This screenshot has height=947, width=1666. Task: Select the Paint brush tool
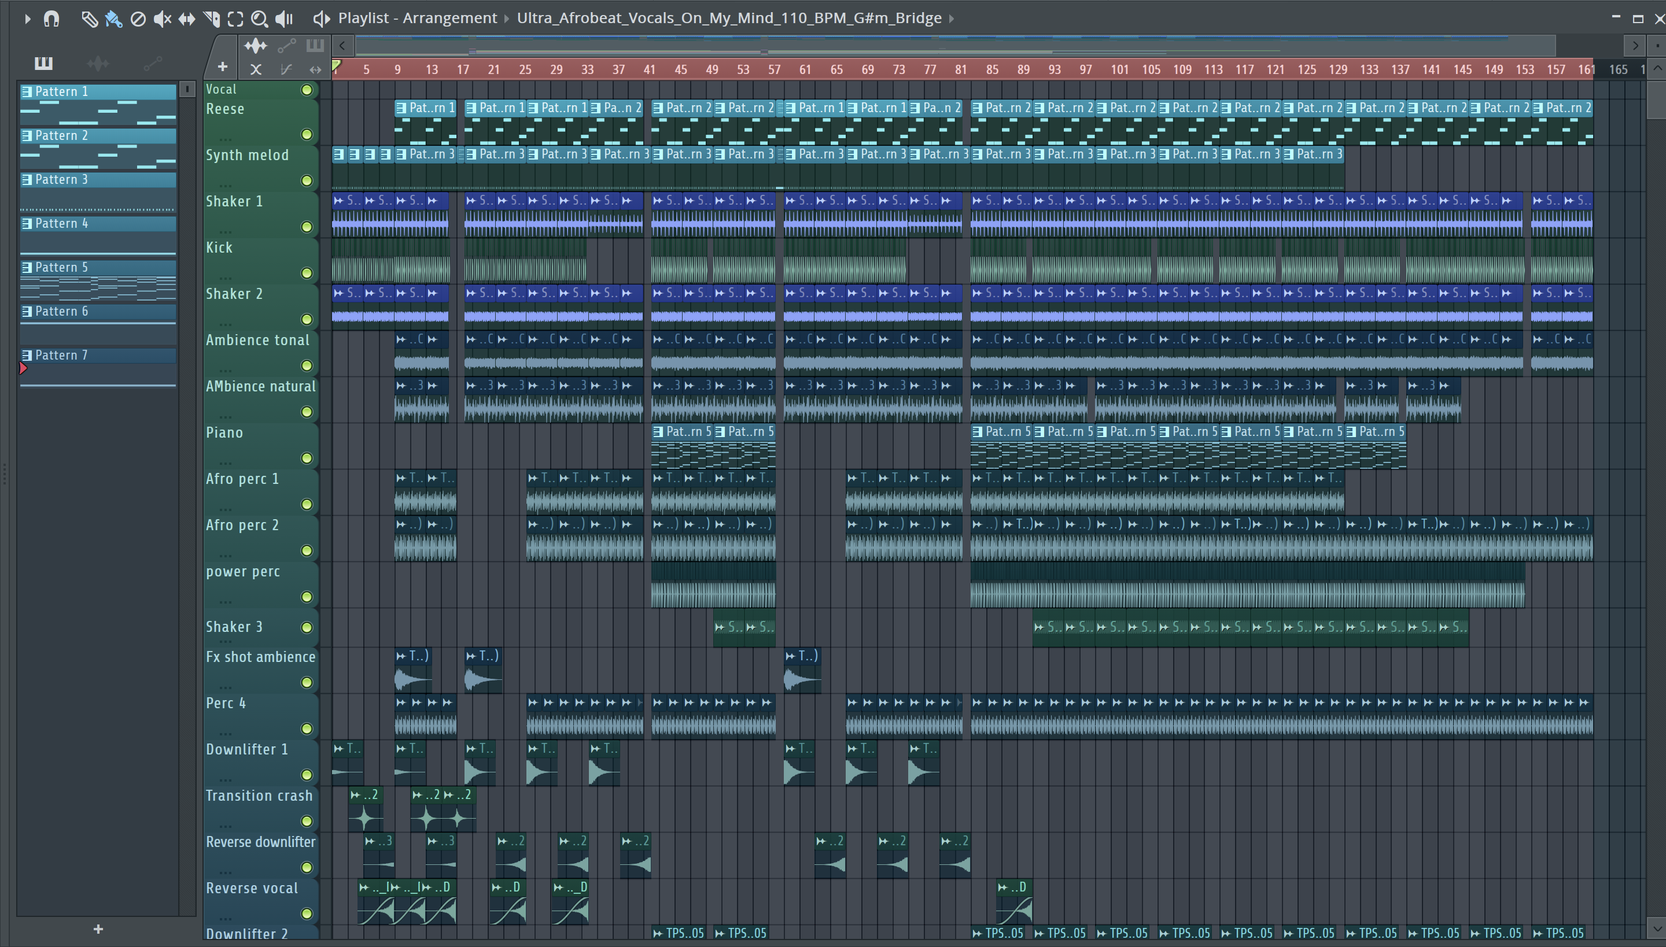pyautogui.click(x=113, y=19)
